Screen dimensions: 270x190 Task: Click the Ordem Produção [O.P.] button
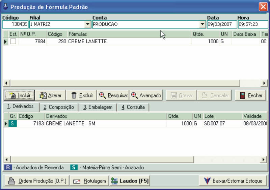[x=37, y=181]
